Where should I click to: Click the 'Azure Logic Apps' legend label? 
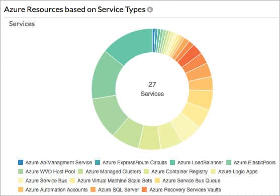click(238, 171)
